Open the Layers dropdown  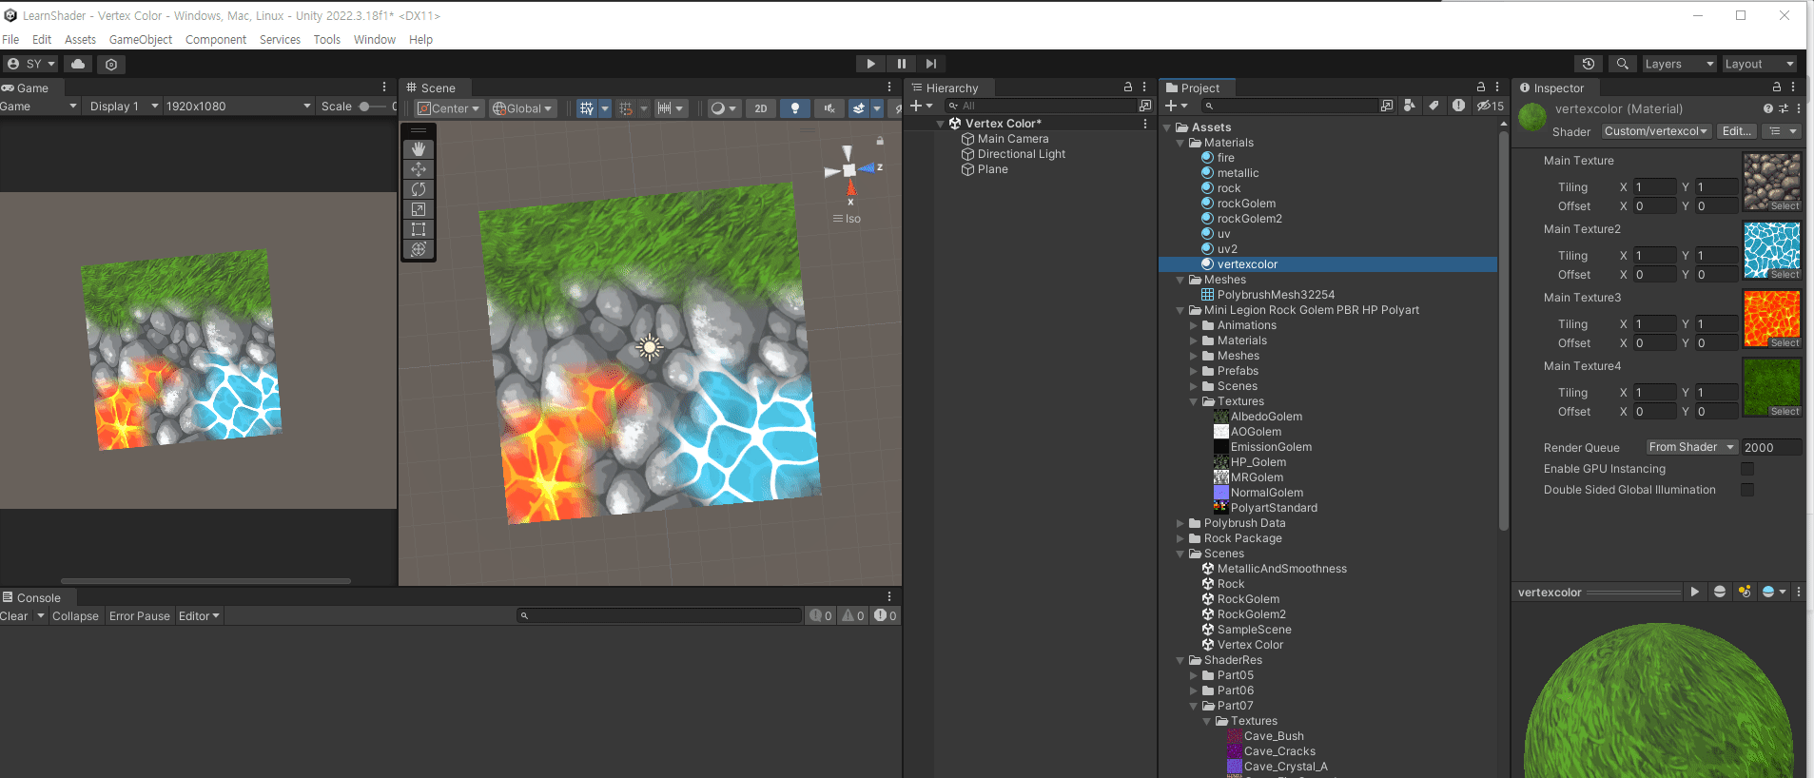pos(1680,64)
